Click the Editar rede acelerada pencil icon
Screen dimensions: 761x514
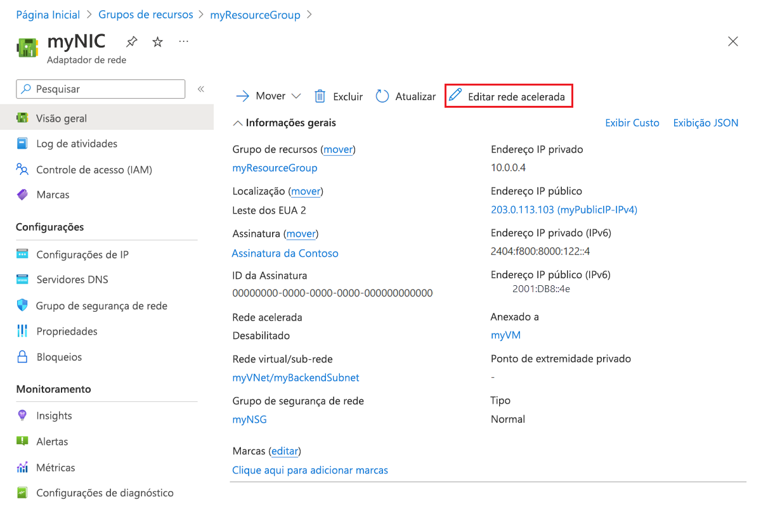[x=455, y=95]
